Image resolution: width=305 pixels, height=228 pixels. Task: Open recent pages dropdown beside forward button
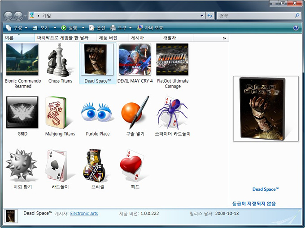point(25,16)
